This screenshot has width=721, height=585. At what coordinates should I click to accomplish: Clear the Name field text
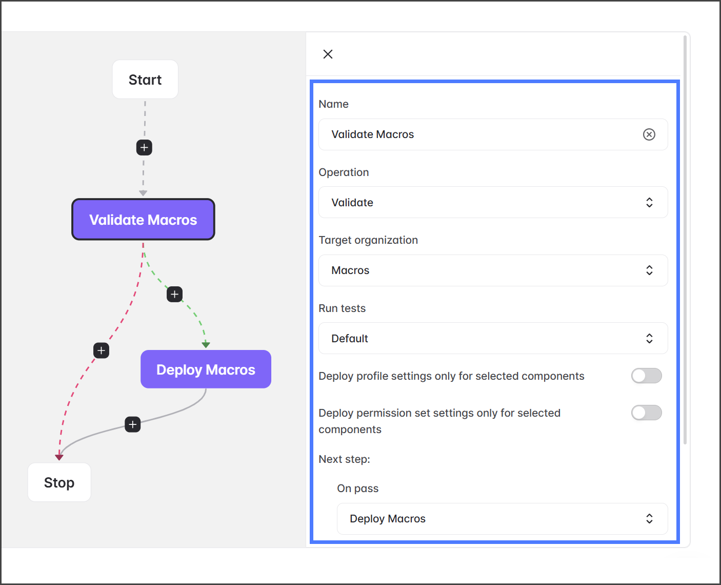coord(649,134)
